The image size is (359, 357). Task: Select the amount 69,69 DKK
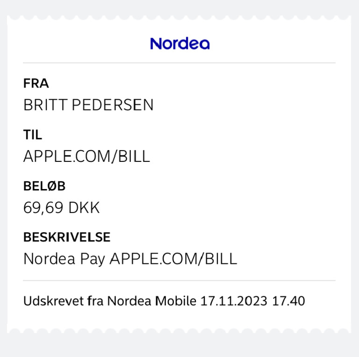pyautogui.click(x=61, y=208)
